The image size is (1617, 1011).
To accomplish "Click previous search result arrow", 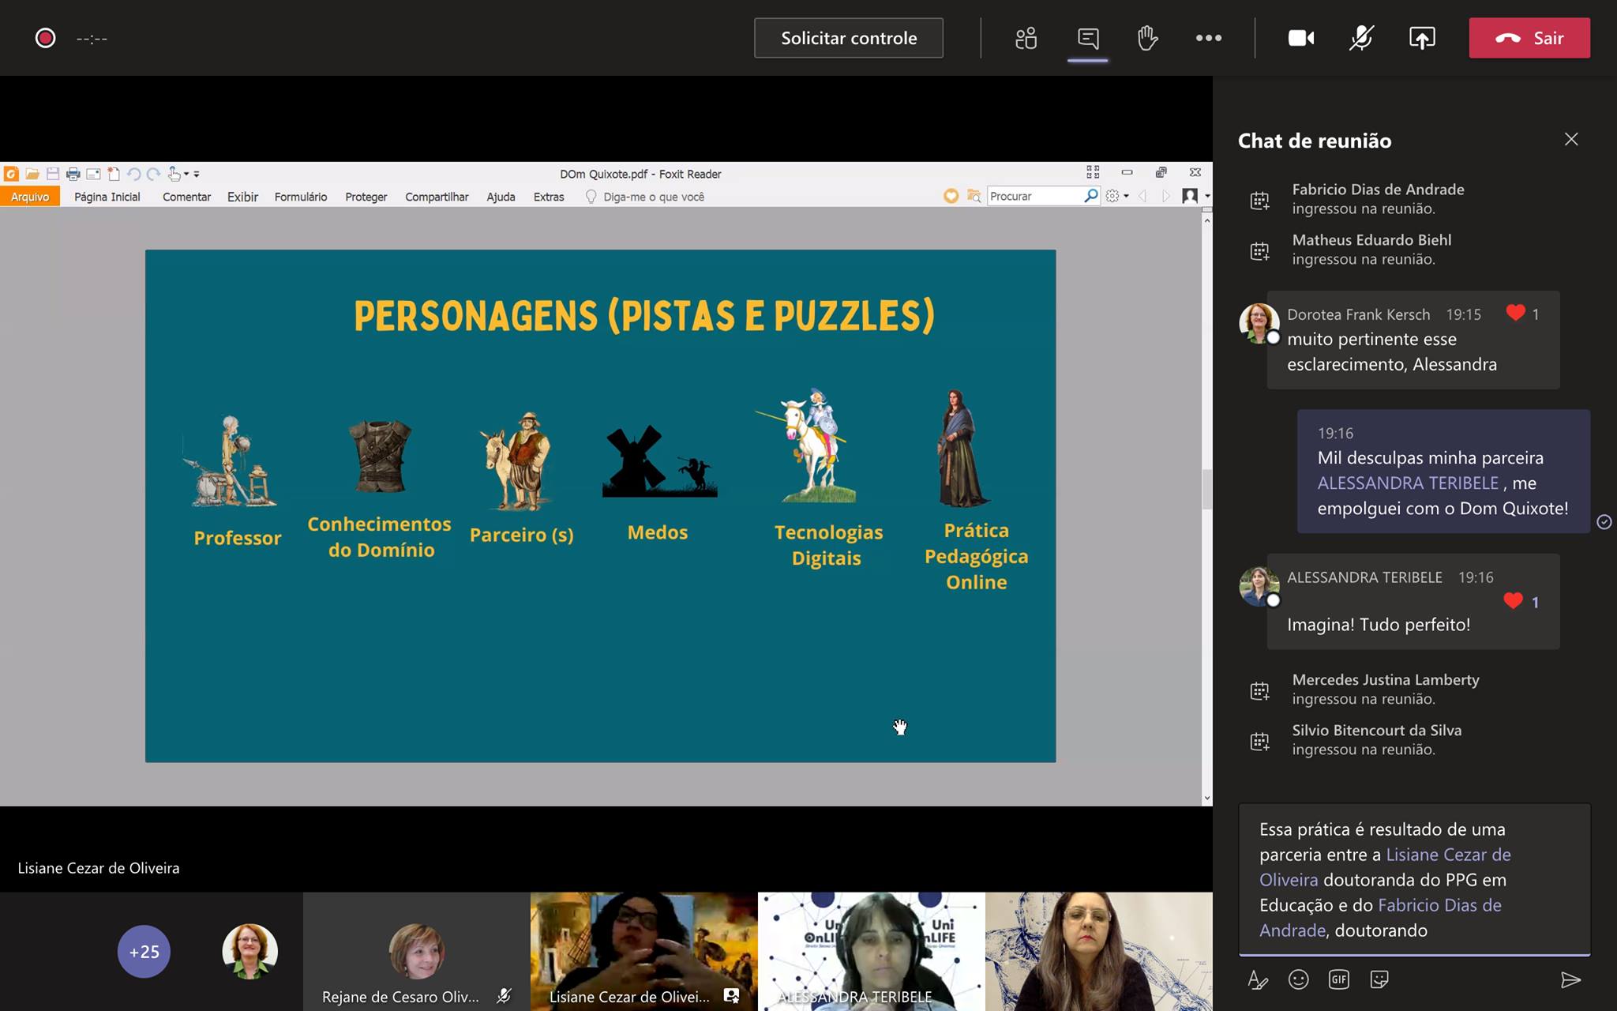I will 1142,196.
